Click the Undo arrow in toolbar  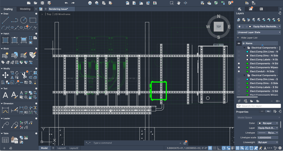(66, 3)
